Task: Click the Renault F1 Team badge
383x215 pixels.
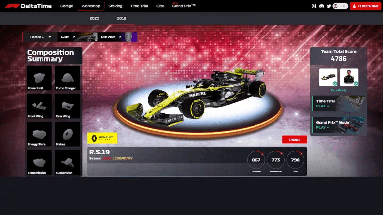Action: click(102, 138)
